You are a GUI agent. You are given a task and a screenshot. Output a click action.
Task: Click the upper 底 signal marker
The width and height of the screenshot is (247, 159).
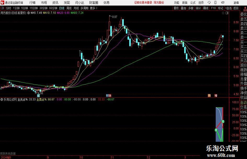[x=223, y=121]
